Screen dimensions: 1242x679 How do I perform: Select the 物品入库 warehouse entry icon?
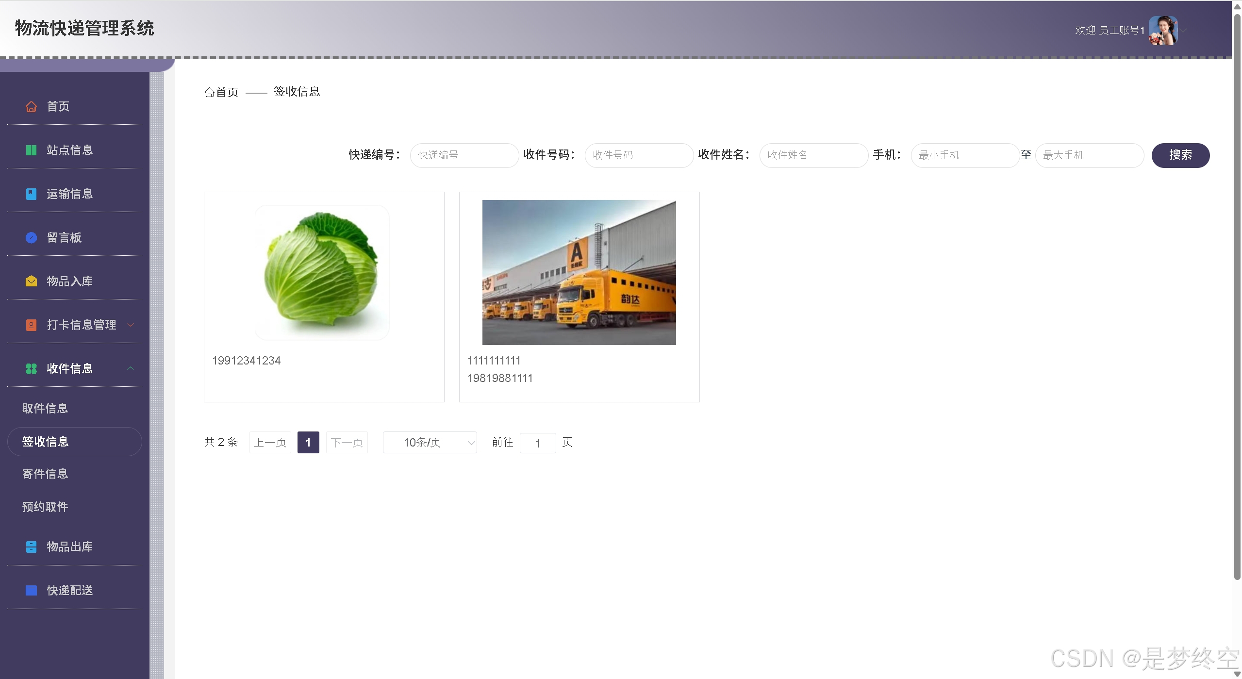pos(31,281)
